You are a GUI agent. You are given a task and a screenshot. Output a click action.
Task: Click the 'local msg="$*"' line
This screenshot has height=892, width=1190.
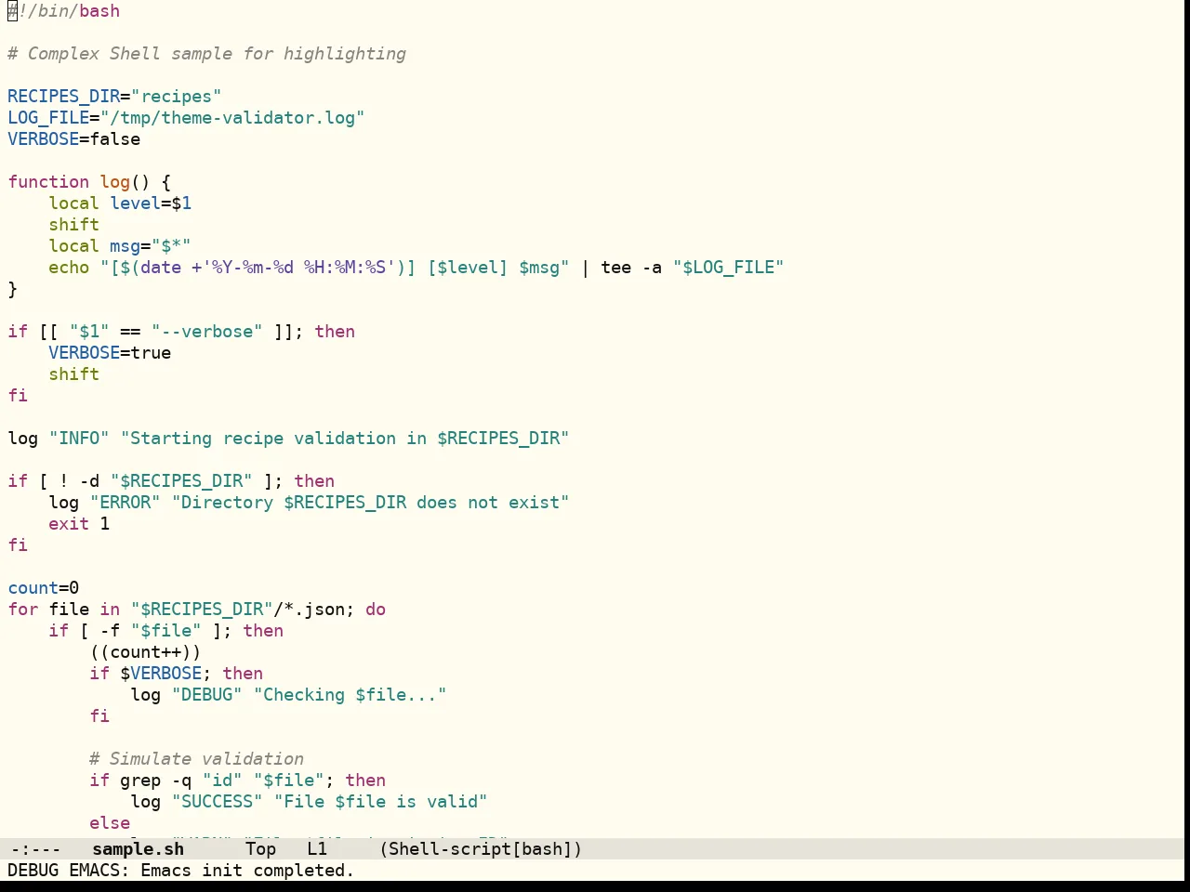(x=120, y=246)
